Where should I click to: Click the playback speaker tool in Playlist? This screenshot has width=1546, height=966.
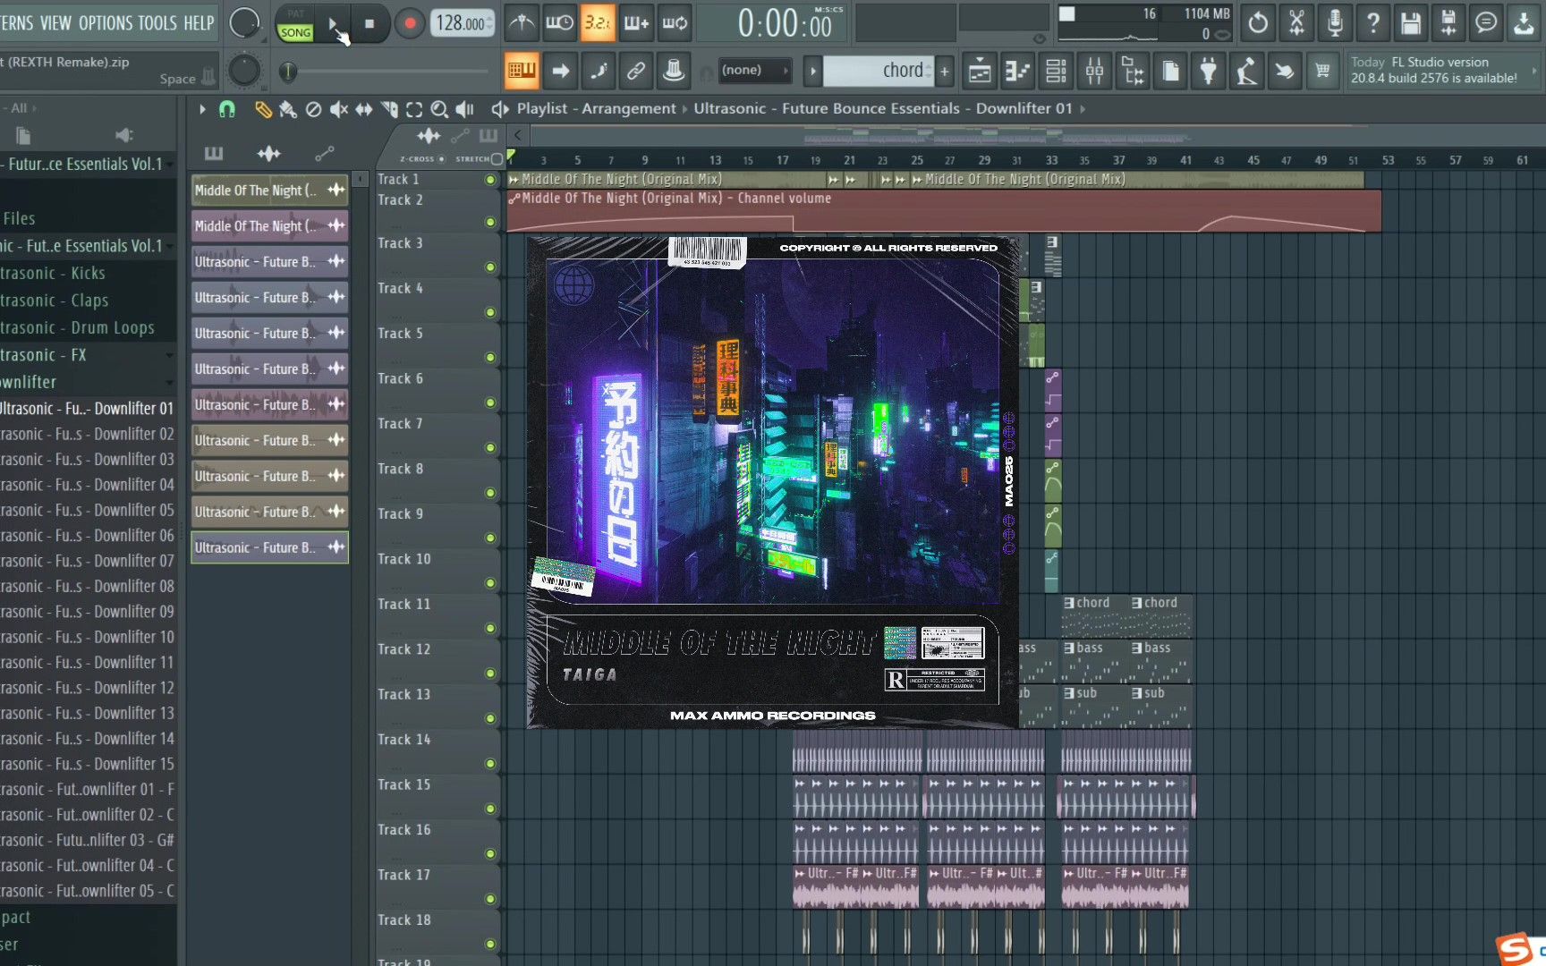(464, 109)
